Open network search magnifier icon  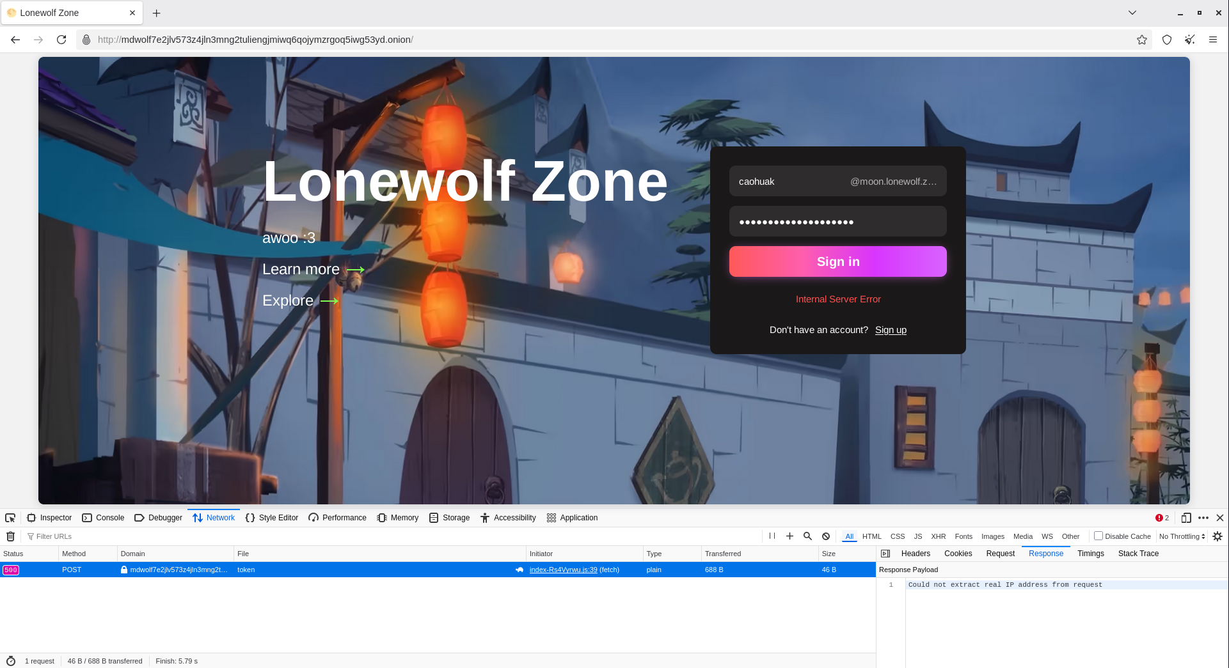(x=807, y=536)
